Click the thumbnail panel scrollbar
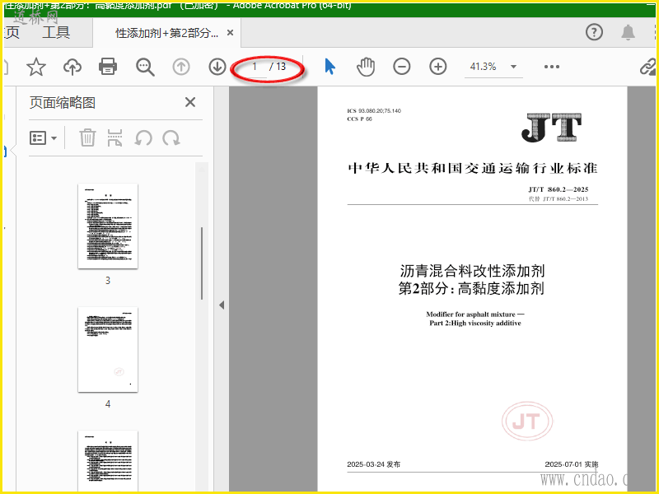 (202, 263)
